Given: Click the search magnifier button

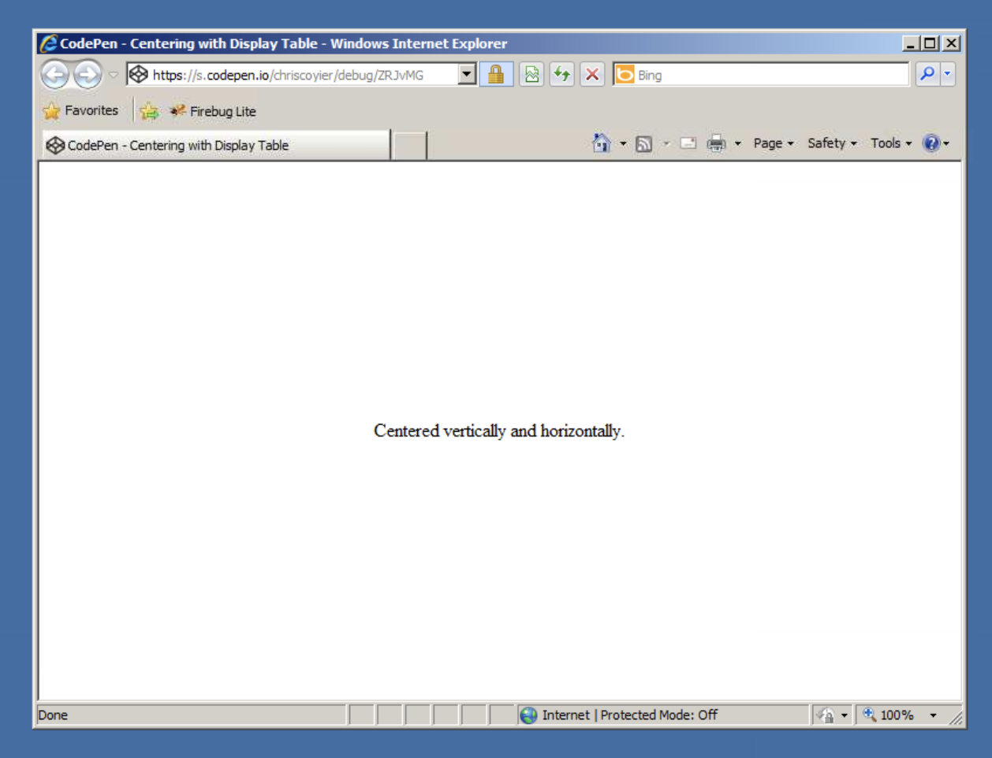Looking at the screenshot, I should click(927, 74).
